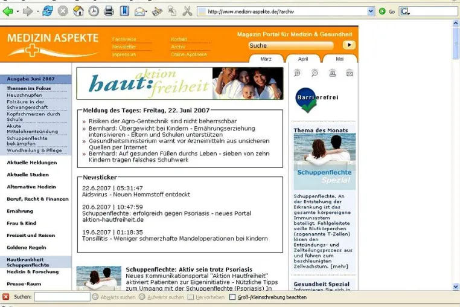Open Aktuelle Meldungen sidebar item
This screenshot has height=307, width=460.
tap(31, 163)
